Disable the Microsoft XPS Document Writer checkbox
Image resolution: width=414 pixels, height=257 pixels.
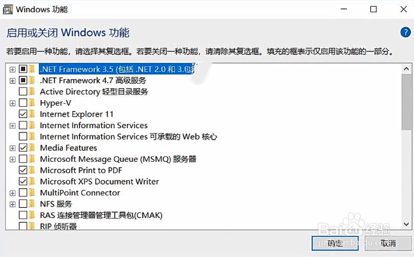[23, 182]
